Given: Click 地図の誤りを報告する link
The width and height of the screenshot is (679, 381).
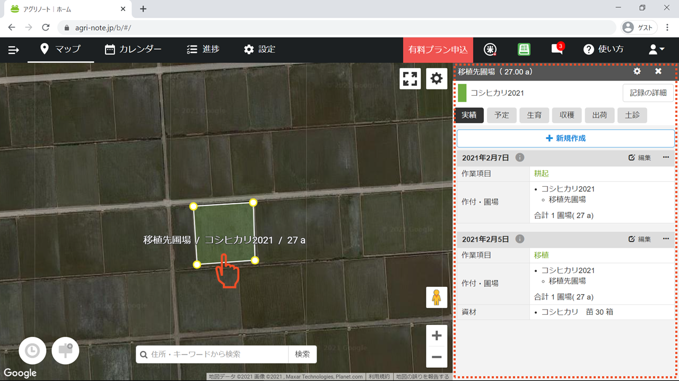Looking at the screenshot, I should tap(422, 377).
